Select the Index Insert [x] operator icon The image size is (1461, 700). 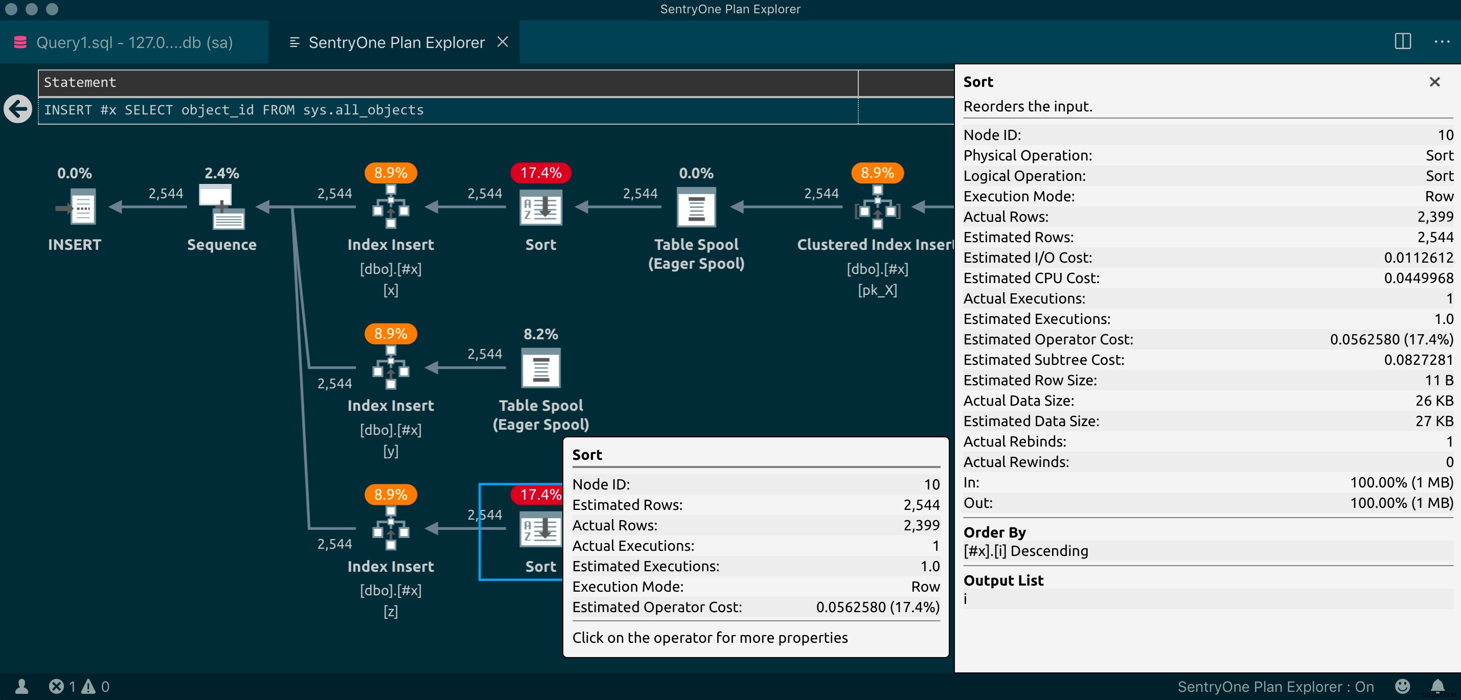(x=391, y=207)
